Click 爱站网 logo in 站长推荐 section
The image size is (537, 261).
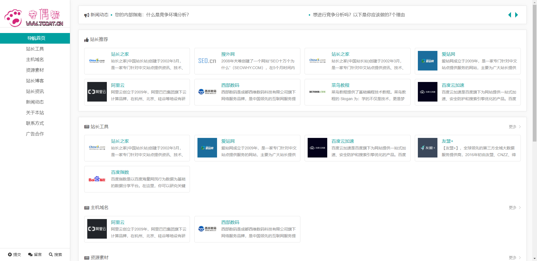pyautogui.click(x=428, y=61)
